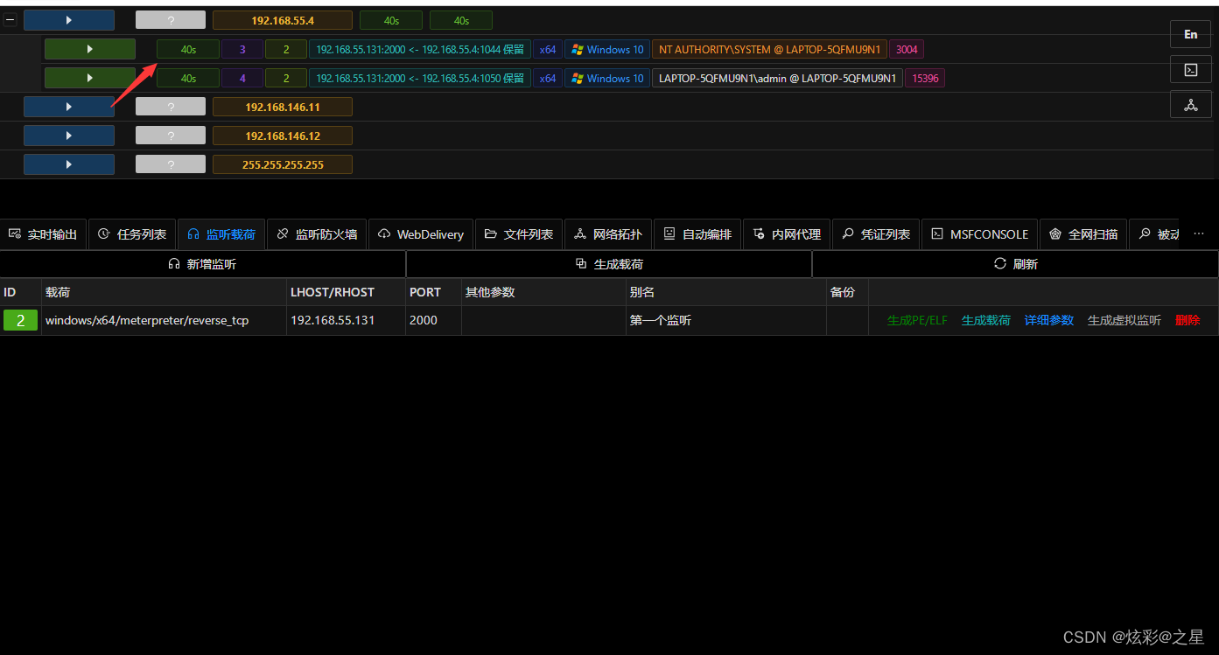The width and height of the screenshot is (1219, 655).
Task: Click the Windows 10 tag of the admin session
Action: [607, 78]
